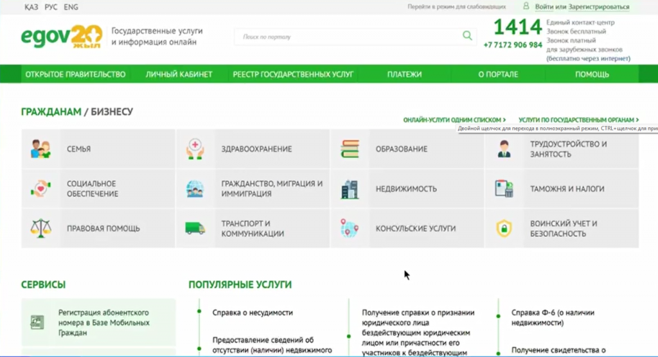Open Реестр государственных услуг menu item
The height and width of the screenshot is (357, 658).
tap(293, 74)
